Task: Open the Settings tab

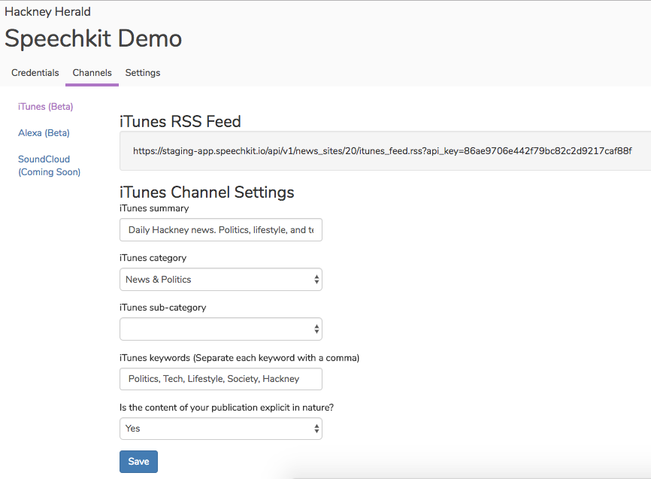Action: (142, 73)
